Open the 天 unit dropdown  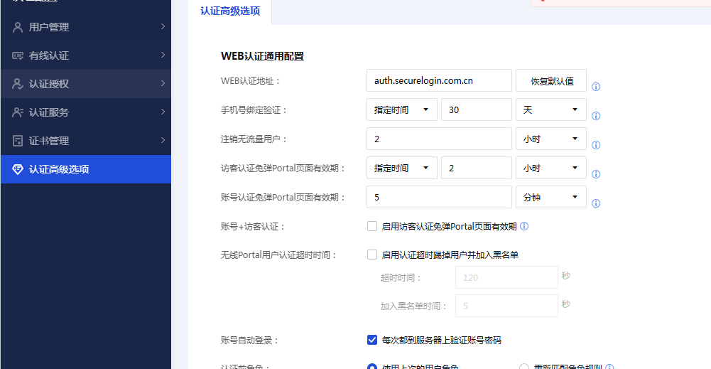(551, 109)
